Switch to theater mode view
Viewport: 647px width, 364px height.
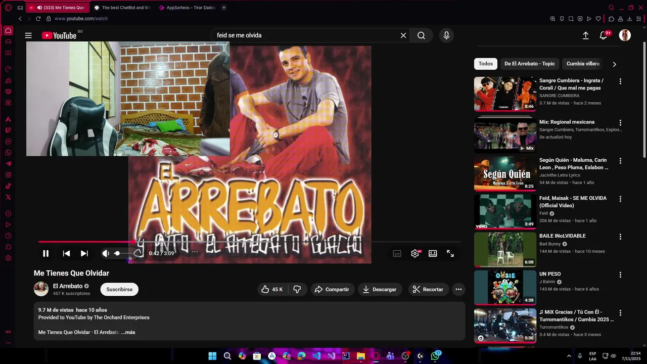pos(433,253)
